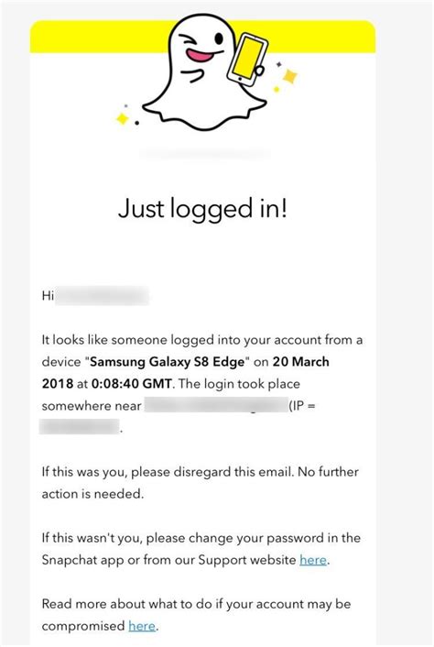Select the 'Just logged in!' heading
The height and width of the screenshot is (647, 434).
click(202, 208)
